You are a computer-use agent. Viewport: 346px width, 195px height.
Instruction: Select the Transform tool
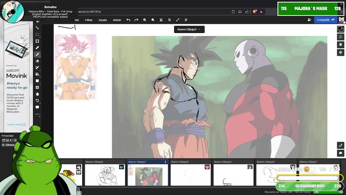tap(37, 41)
